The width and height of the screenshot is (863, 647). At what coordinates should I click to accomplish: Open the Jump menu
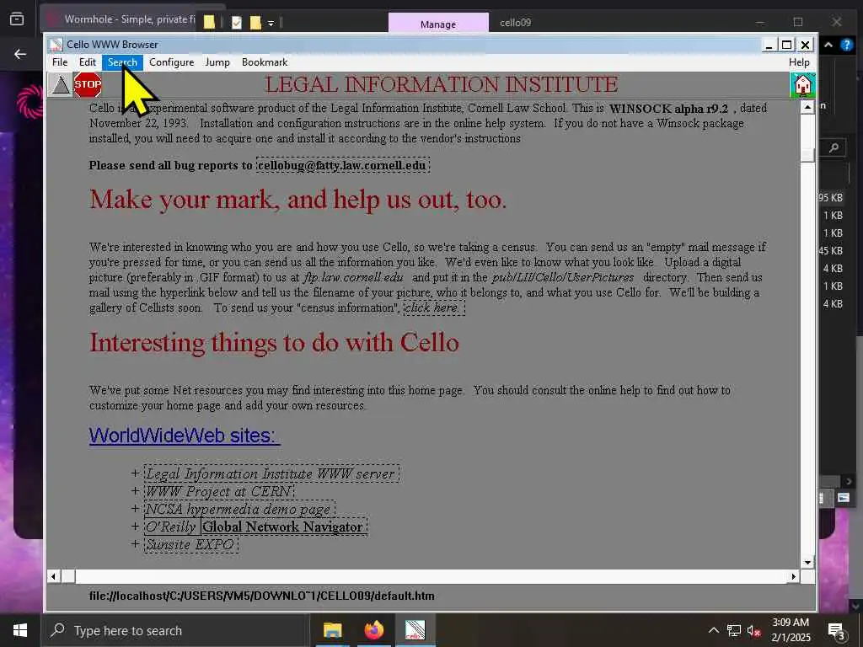click(217, 62)
